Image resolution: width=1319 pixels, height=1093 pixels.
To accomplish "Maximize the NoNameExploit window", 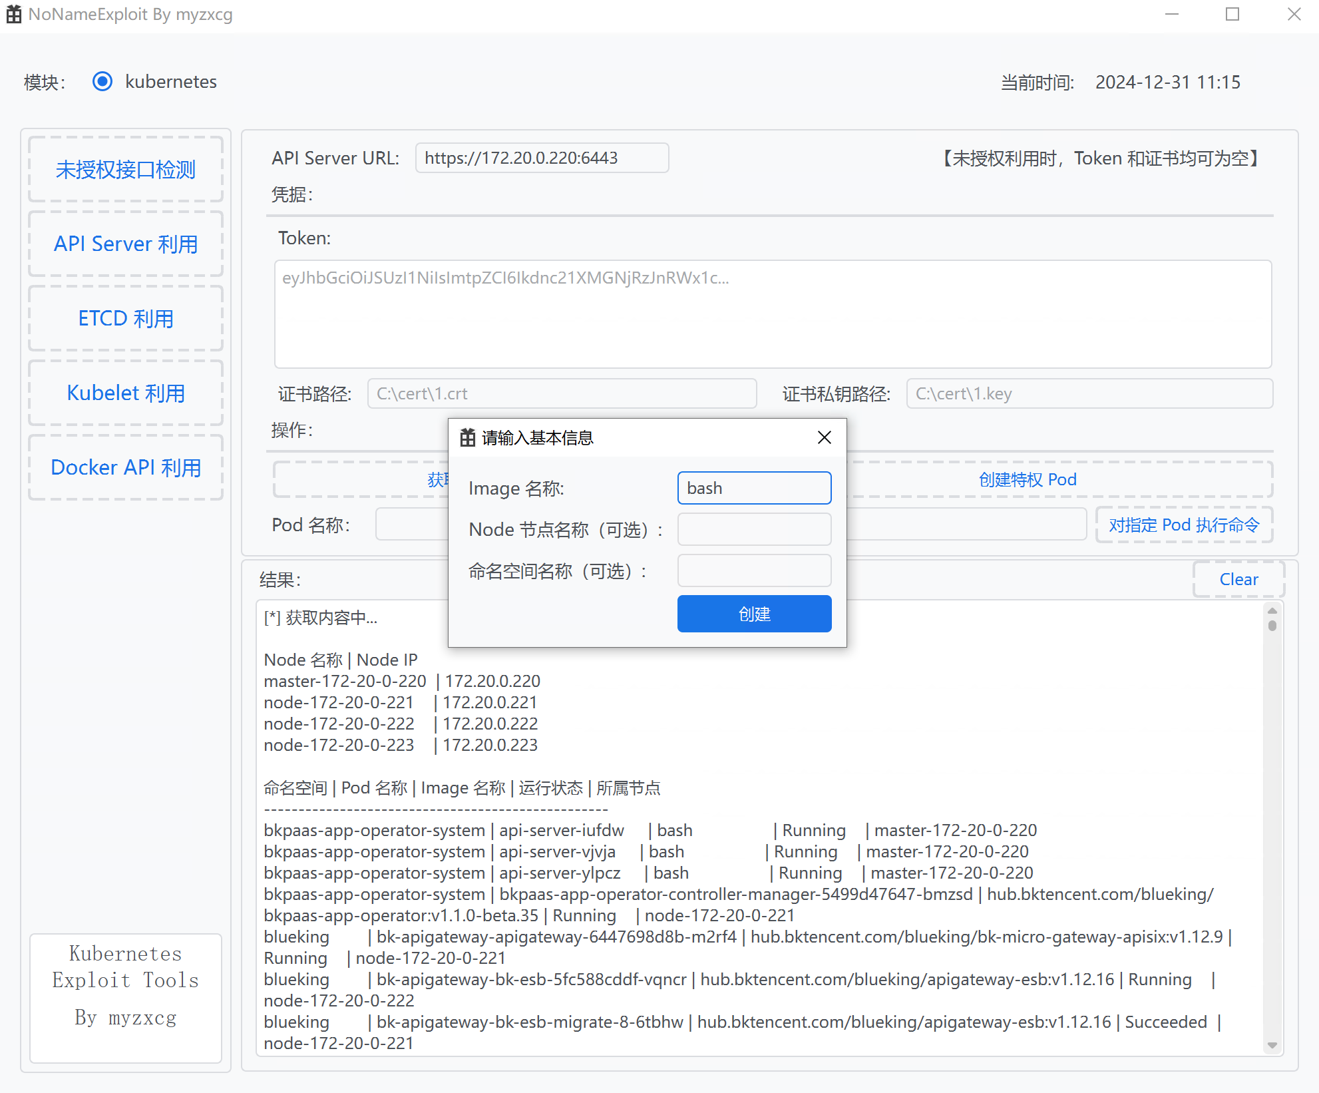I will [1232, 14].
